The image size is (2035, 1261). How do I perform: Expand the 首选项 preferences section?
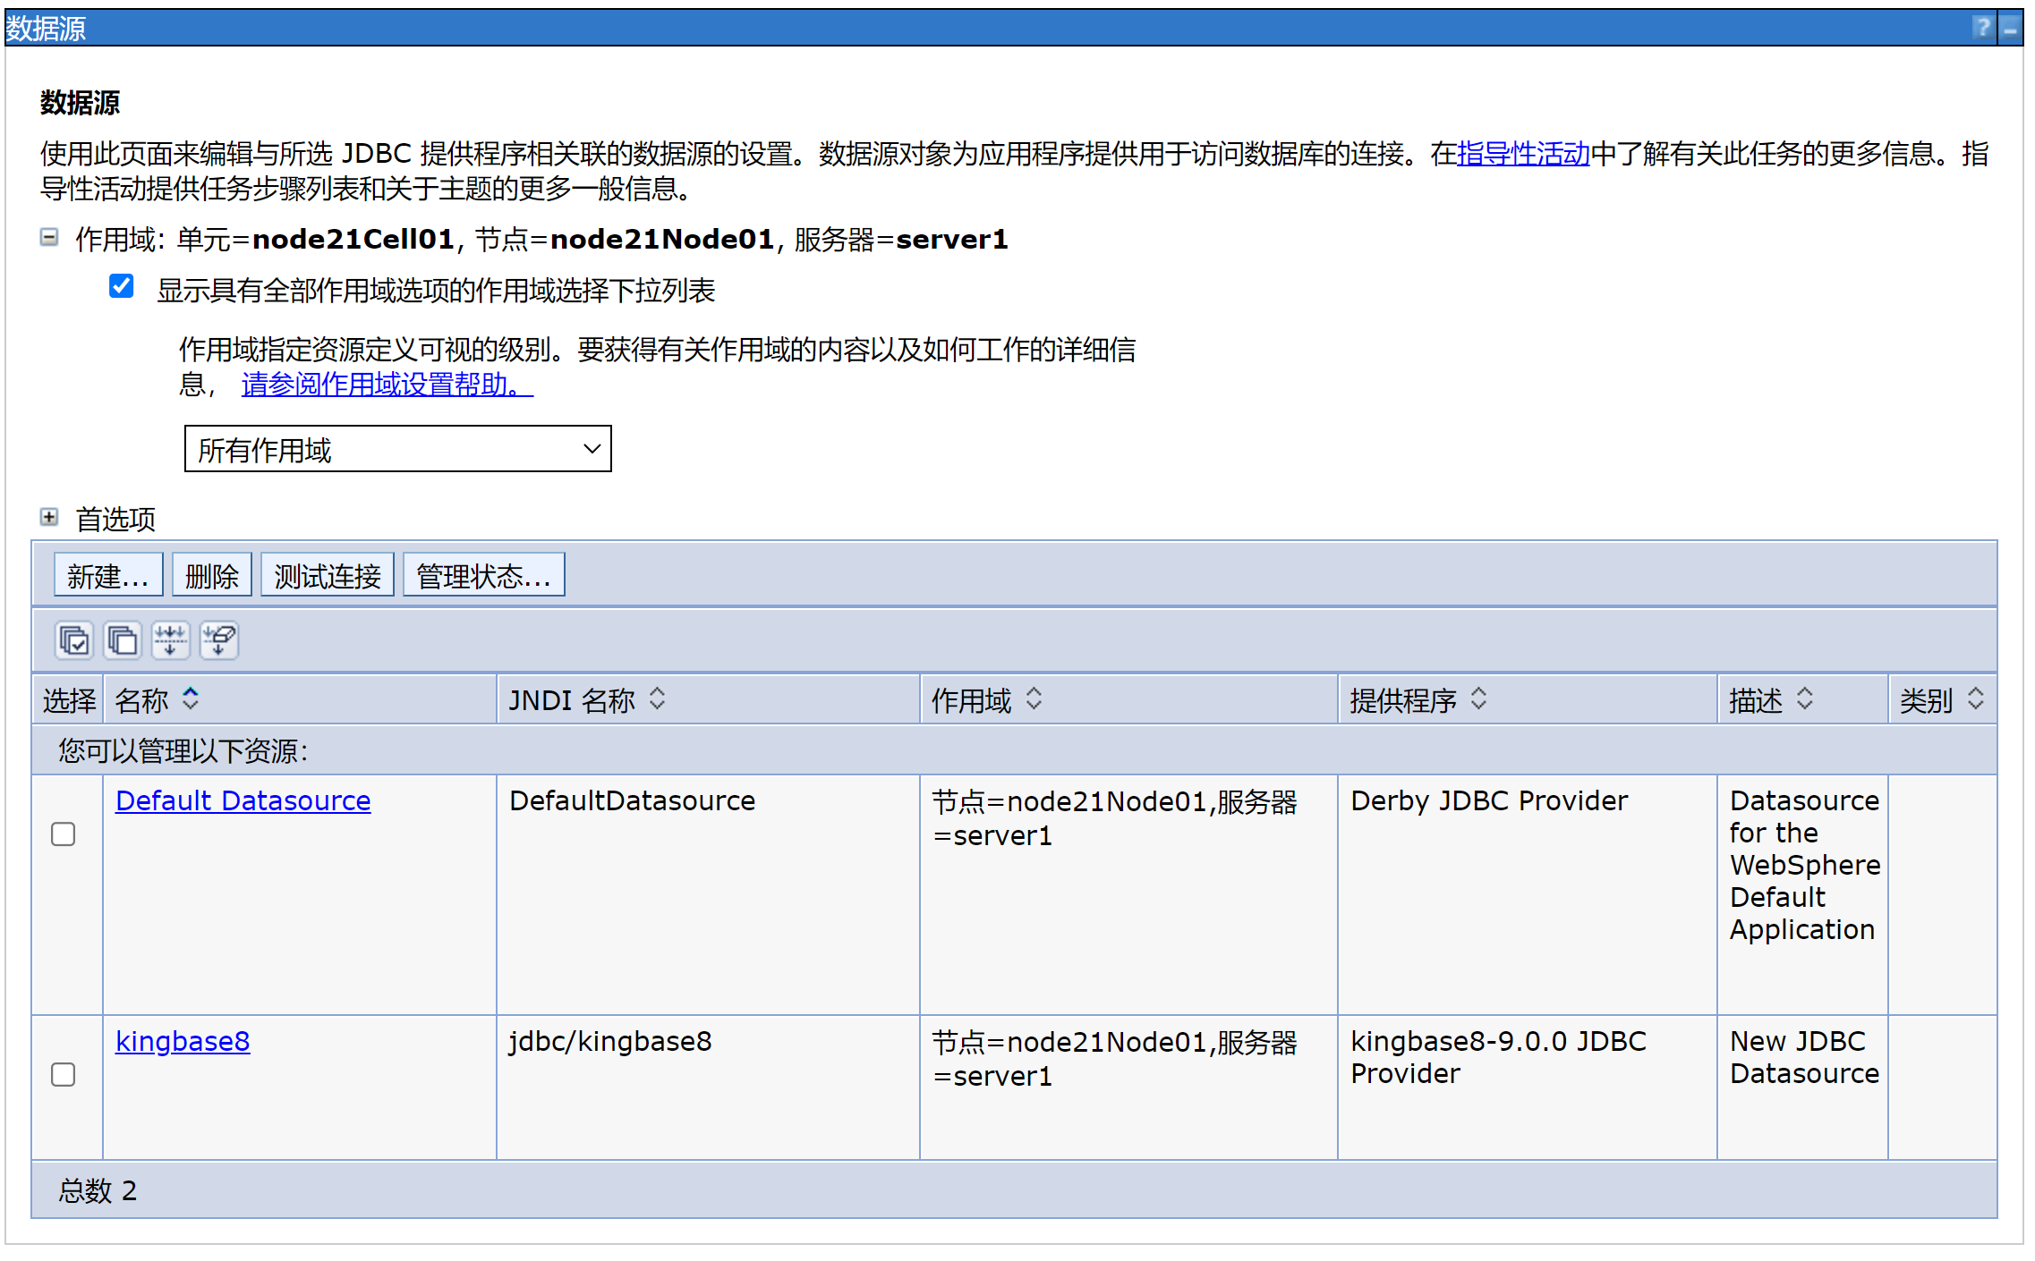pos(49,518)
